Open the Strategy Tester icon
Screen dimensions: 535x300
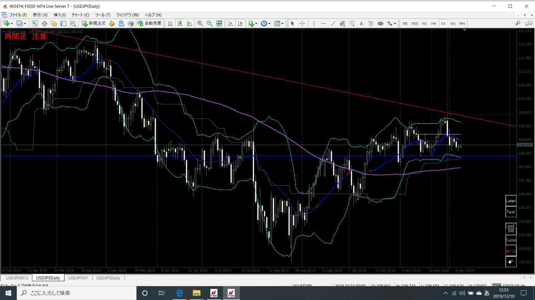tap(73, 24)
